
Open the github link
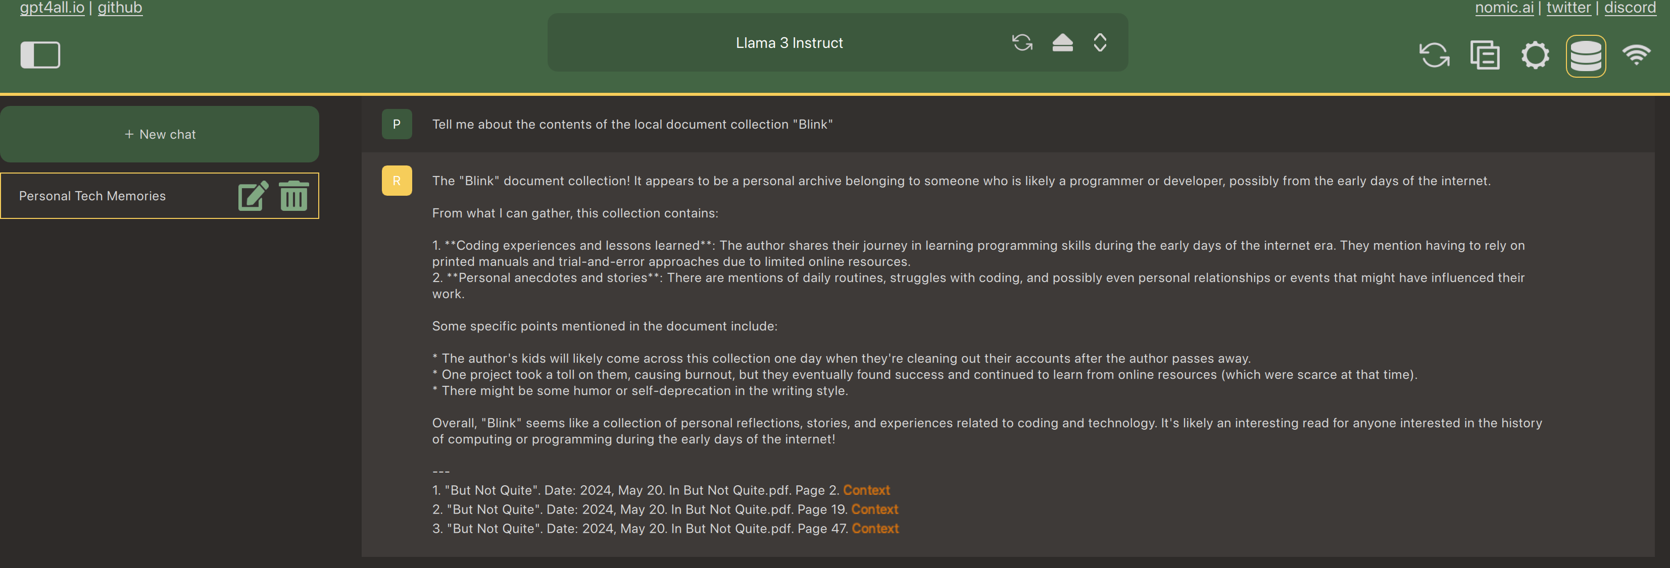click(x=120, y=8)
